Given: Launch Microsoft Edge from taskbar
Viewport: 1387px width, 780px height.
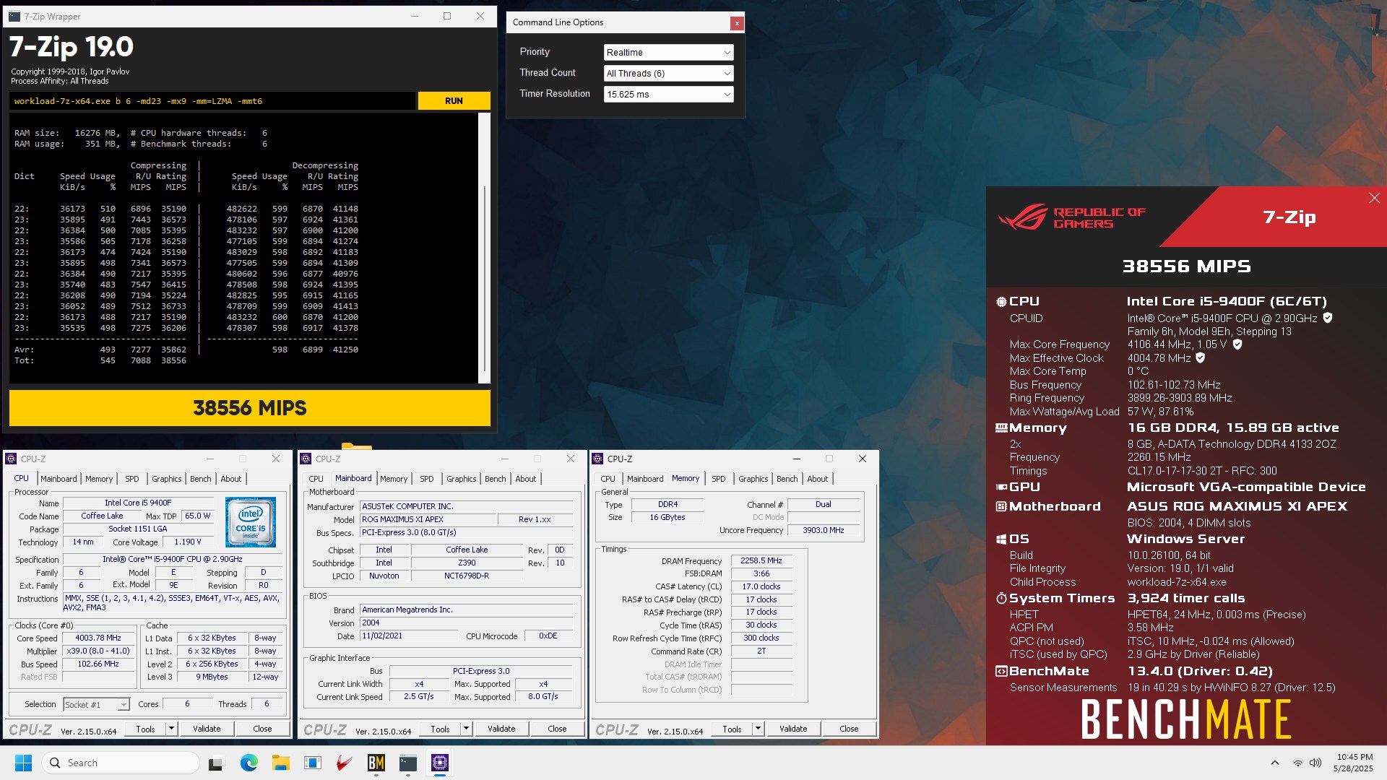Looking at the screenshot, I should pos(249,763).
